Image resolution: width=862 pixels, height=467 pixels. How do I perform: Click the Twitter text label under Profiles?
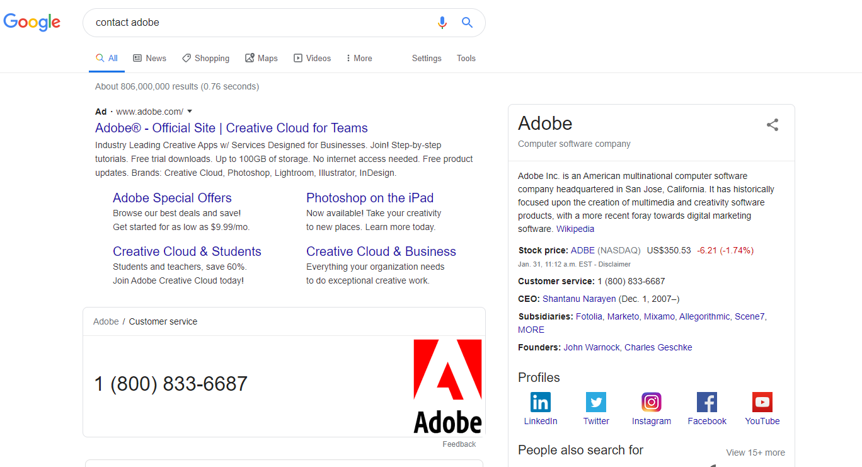point(596,421)
